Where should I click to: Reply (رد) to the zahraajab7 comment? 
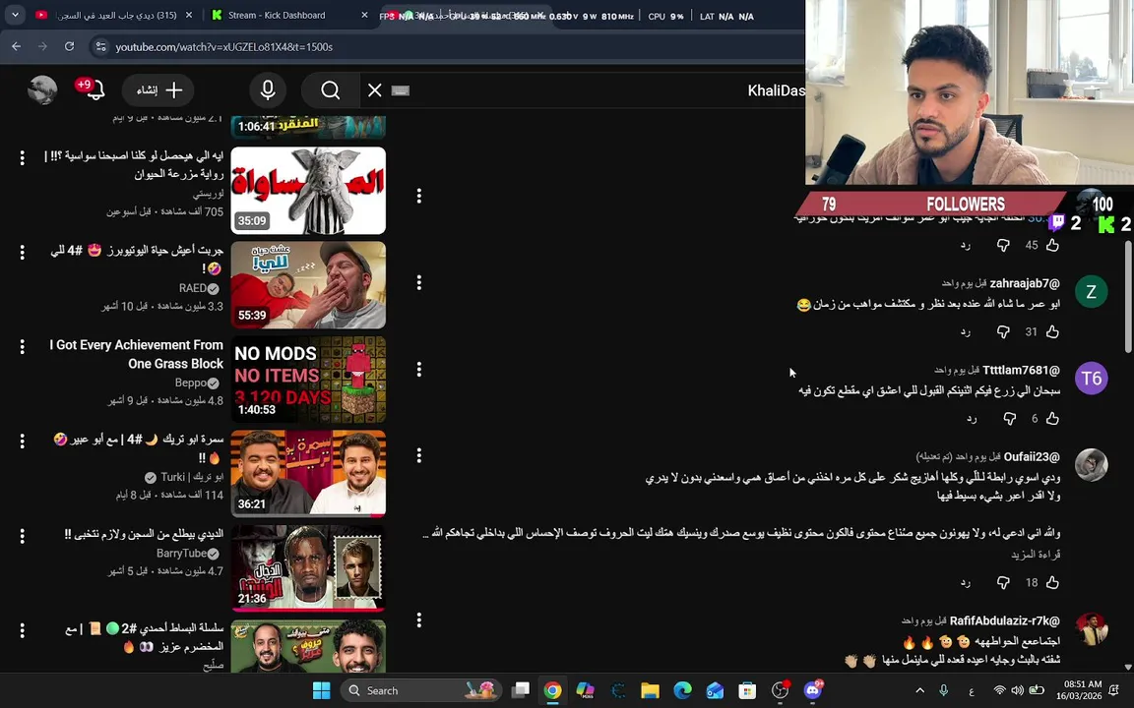point(966,332)
